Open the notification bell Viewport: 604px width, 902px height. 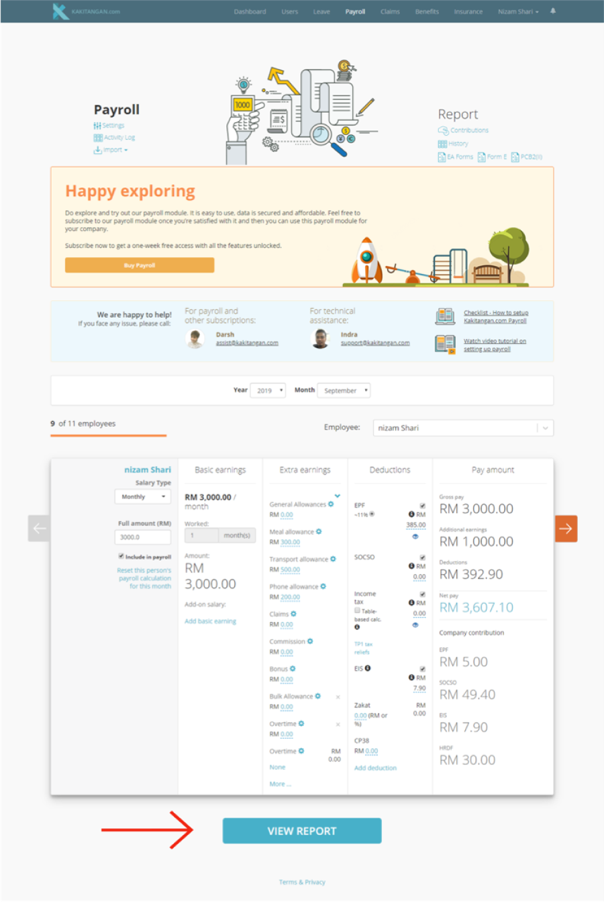tap(553, 11)
